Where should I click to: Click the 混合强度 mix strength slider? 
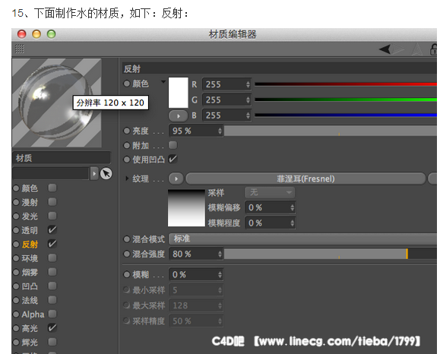[331, 254]
